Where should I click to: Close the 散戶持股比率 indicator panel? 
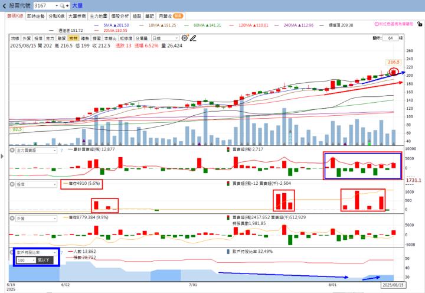(11, 253)
